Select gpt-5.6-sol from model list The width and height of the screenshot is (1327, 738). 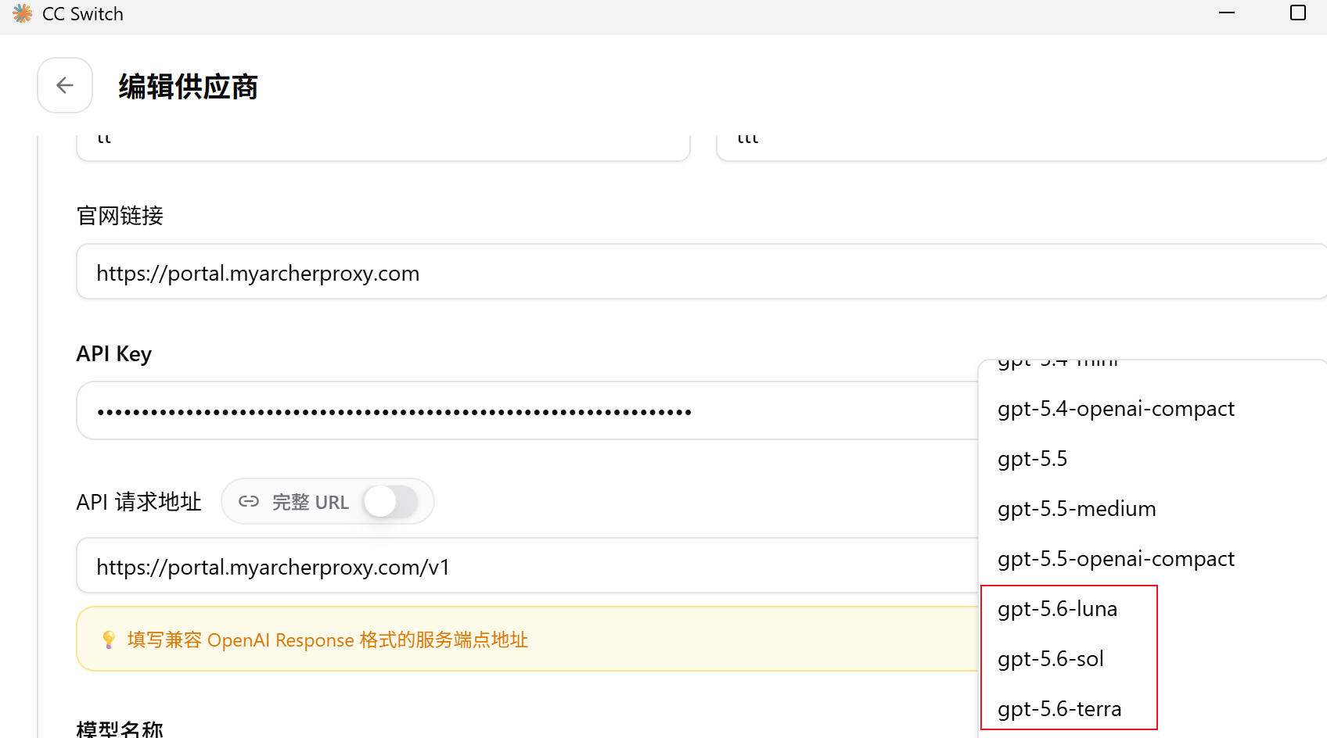click(1051, 659)
